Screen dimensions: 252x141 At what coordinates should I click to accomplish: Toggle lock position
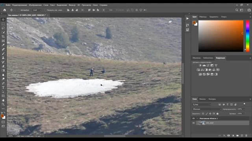click(210, 114)
